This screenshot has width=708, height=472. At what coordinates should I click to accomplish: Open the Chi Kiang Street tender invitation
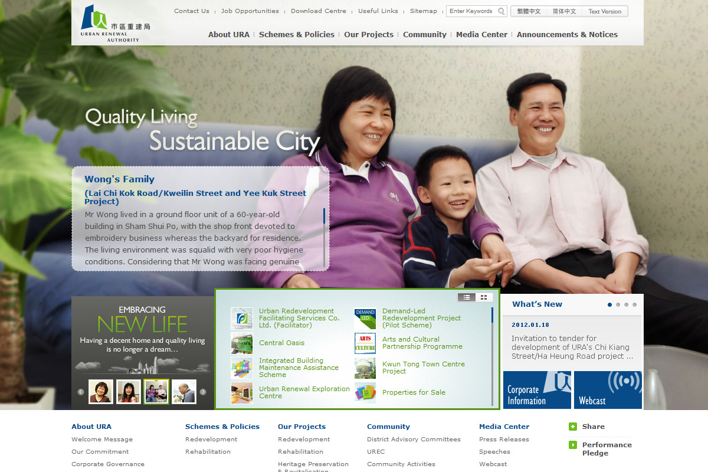tap(572, 348)
